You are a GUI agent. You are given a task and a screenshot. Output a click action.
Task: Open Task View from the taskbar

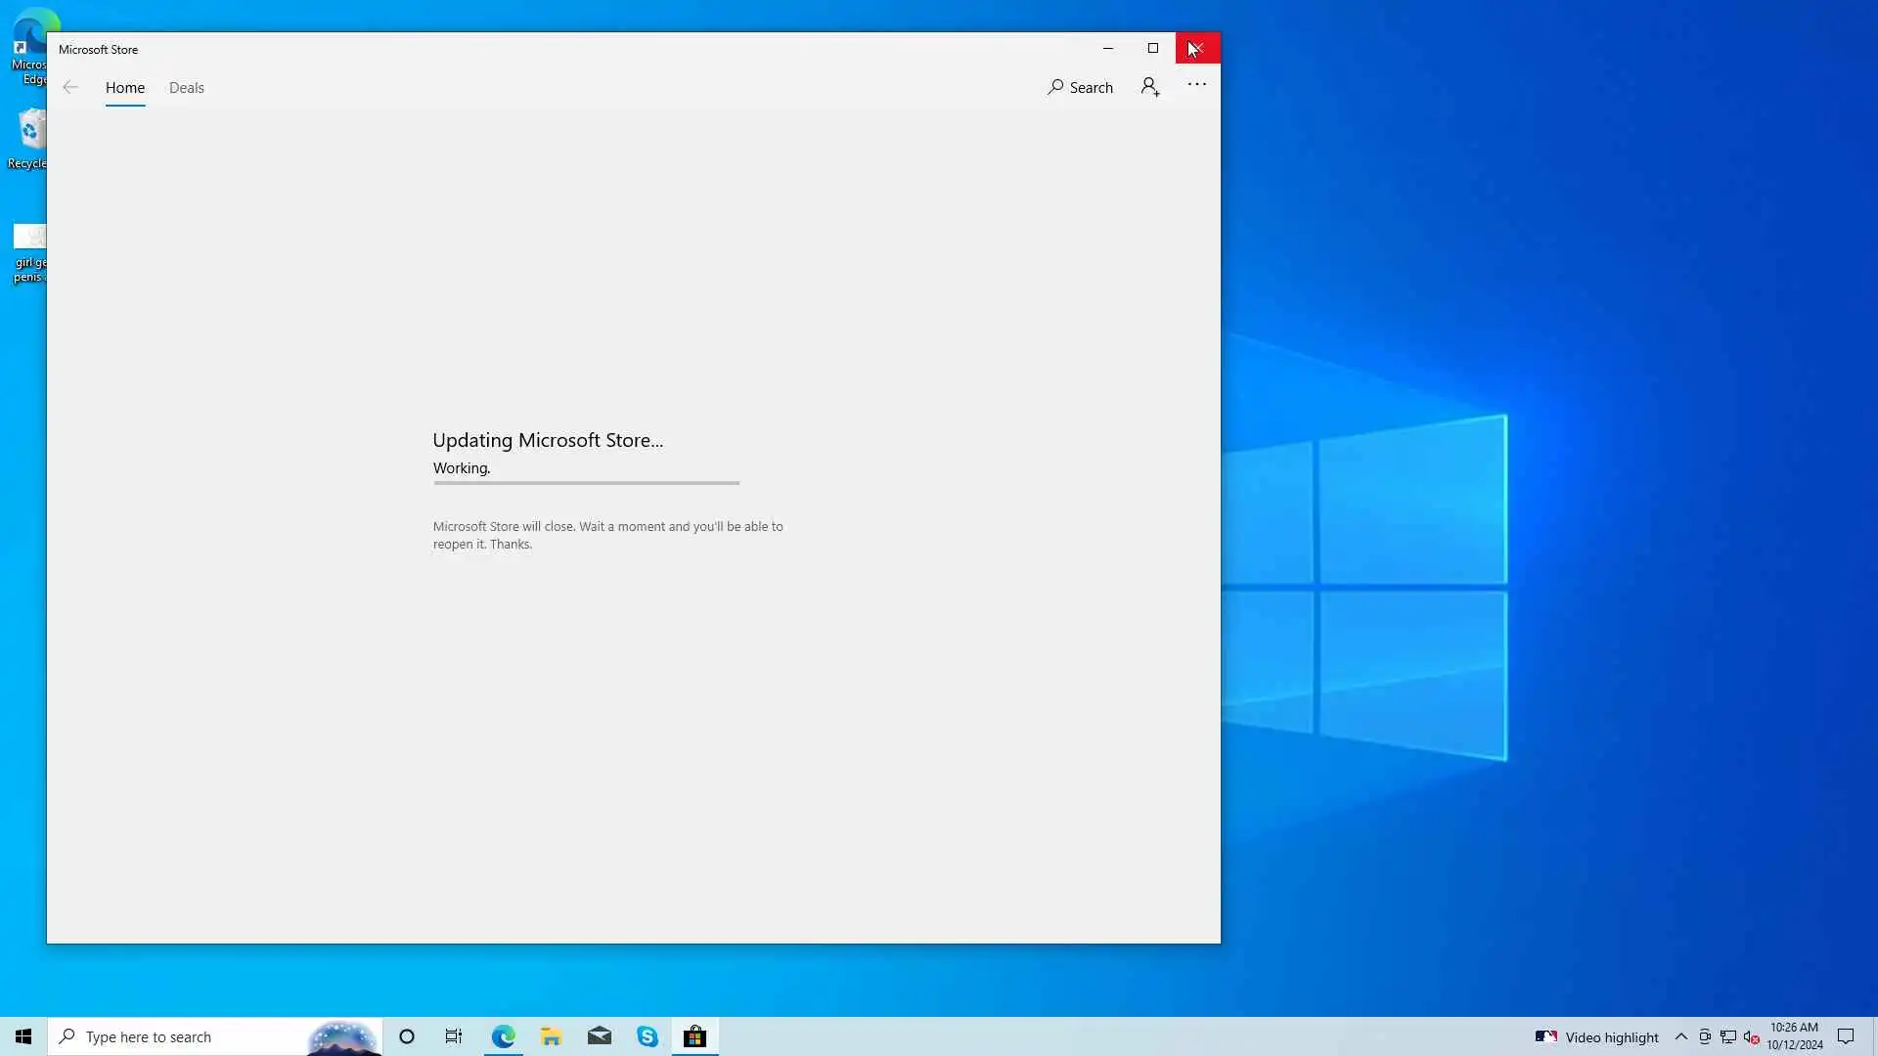(x=454, y=1036)
